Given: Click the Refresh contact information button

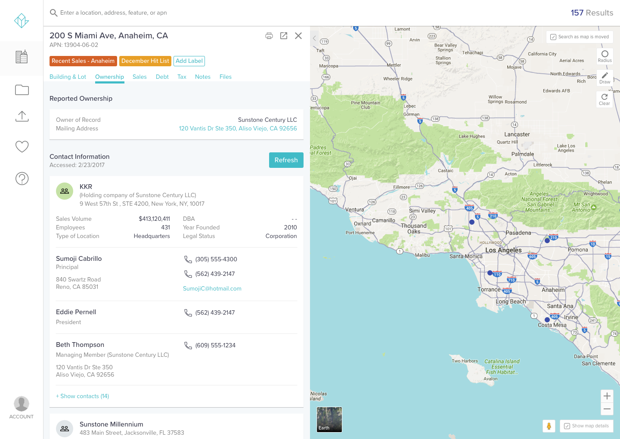Looking at the screenshot, I should pos(286,160).
